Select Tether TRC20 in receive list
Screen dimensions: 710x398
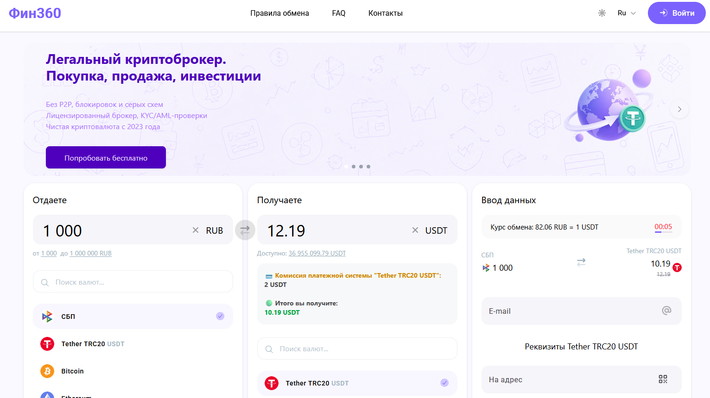coord(357,383)
